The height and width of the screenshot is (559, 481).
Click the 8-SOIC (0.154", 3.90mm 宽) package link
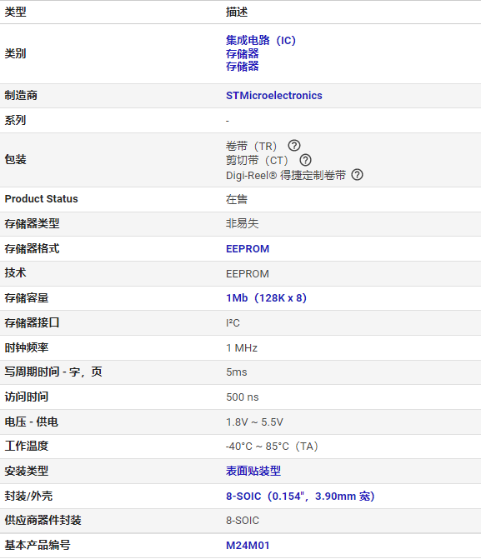click(x=300, y=497)
